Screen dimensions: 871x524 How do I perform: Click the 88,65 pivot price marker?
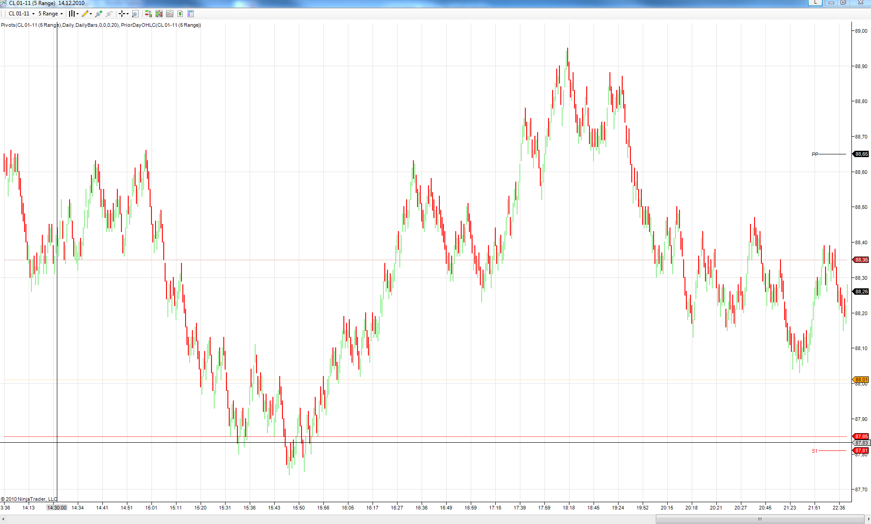(861, 154)
